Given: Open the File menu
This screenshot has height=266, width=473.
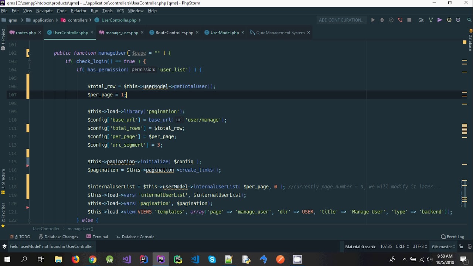Looking at the screenshot, I should (4, 11).
